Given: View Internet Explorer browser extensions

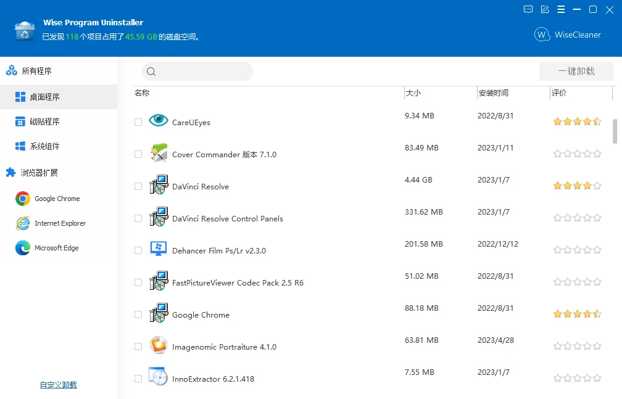Looking at the screenshot, I should pyautogui.click(x=59, y=223).
